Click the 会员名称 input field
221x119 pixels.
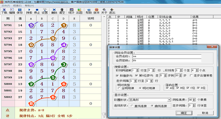[167, 56]
